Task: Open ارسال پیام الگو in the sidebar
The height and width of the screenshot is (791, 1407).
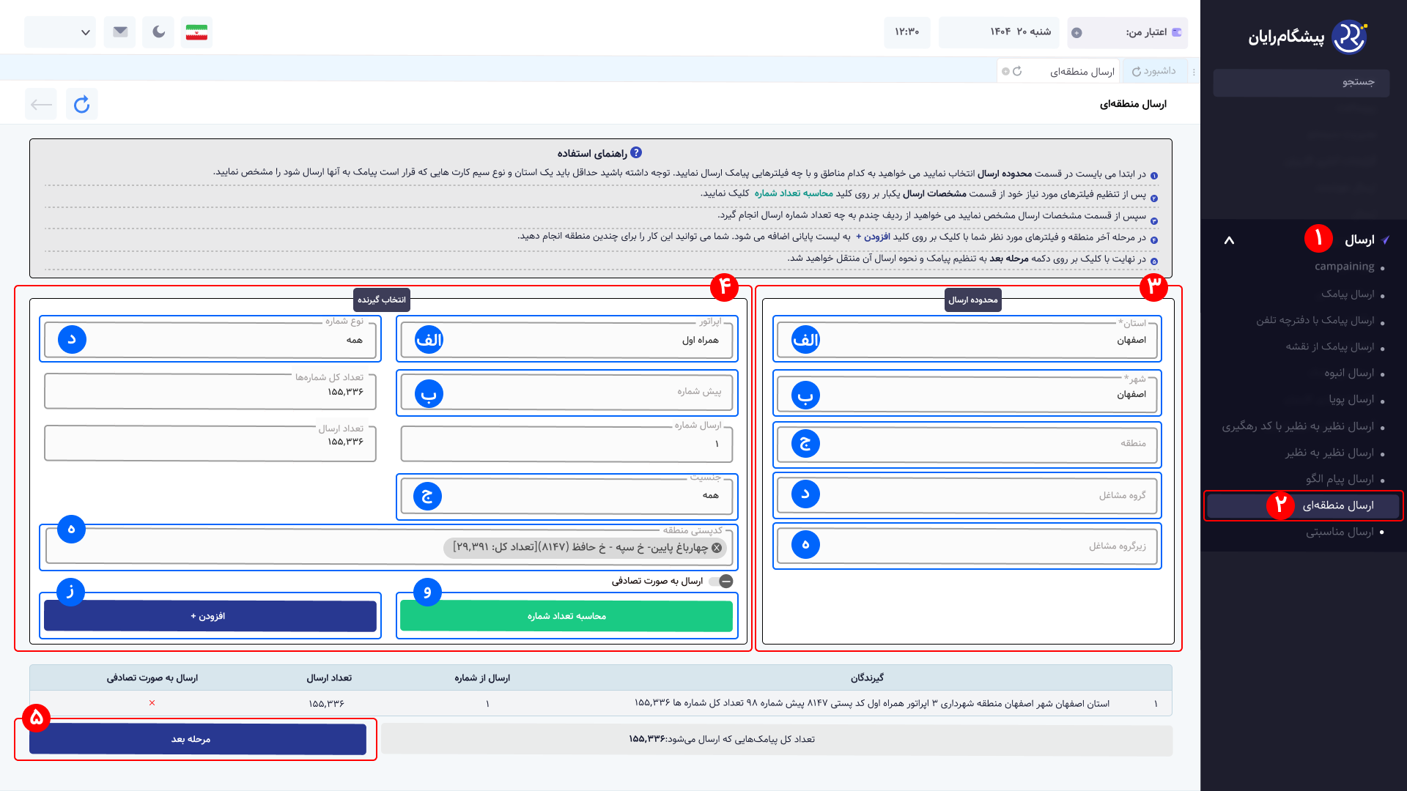Action: (1340, 479)
